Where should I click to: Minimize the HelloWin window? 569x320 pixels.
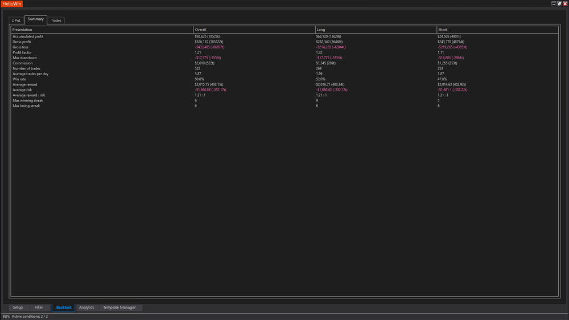554,3
